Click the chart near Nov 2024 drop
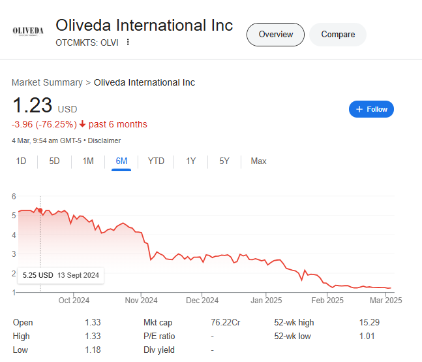The image size is (422, 362). click(147, 244)
